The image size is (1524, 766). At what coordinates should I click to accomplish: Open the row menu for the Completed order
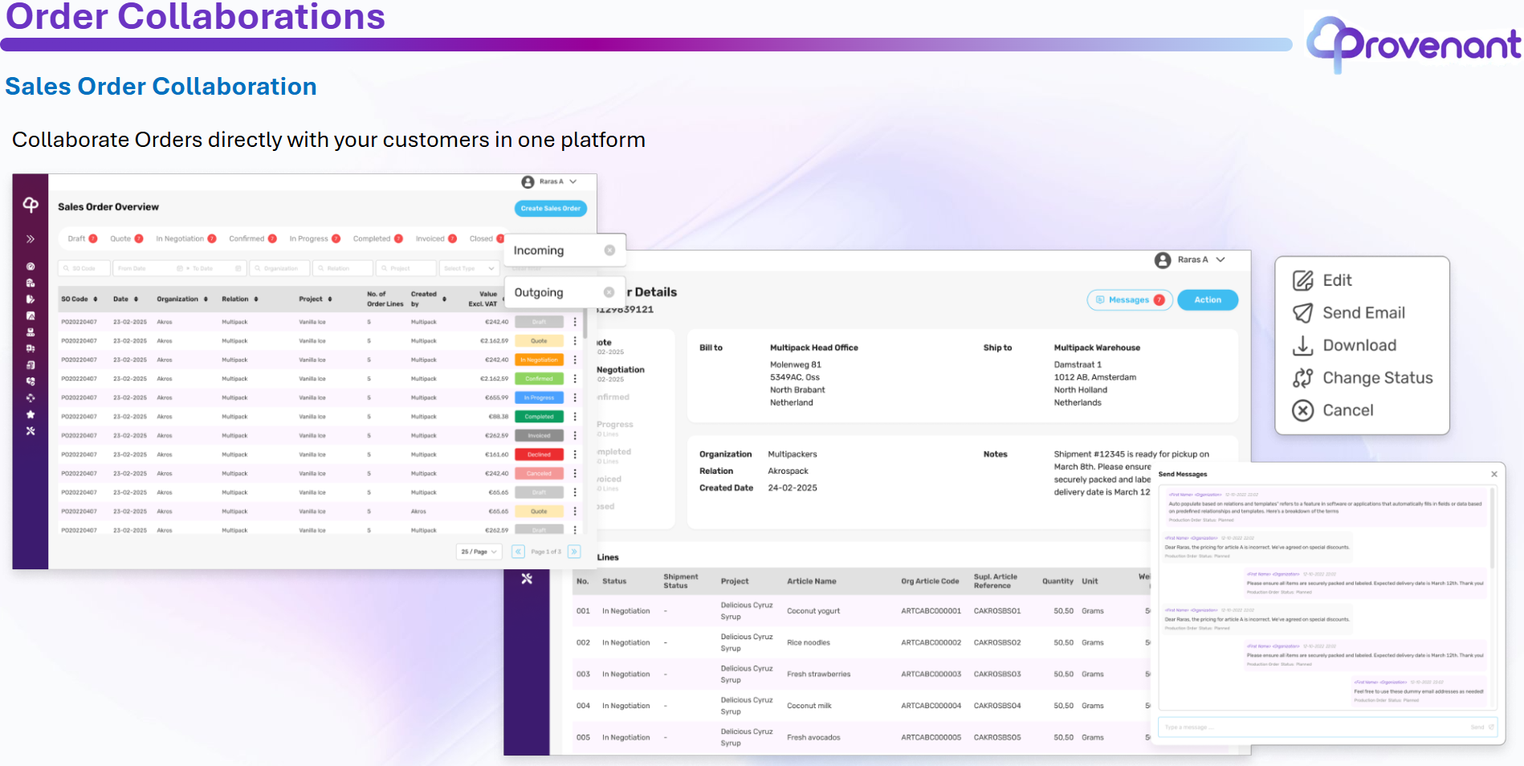click(x=575, y=417)
